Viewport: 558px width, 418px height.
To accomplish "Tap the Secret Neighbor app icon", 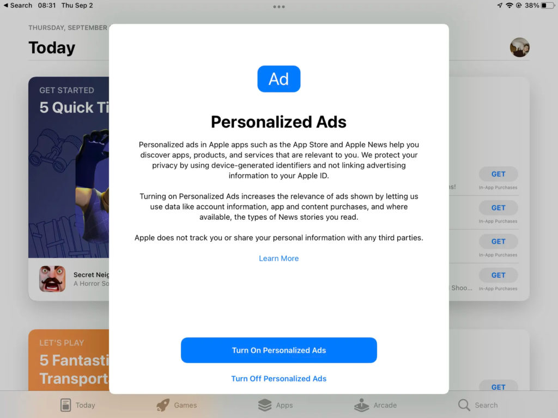I will pyautogui.click(x=52, y=279).
